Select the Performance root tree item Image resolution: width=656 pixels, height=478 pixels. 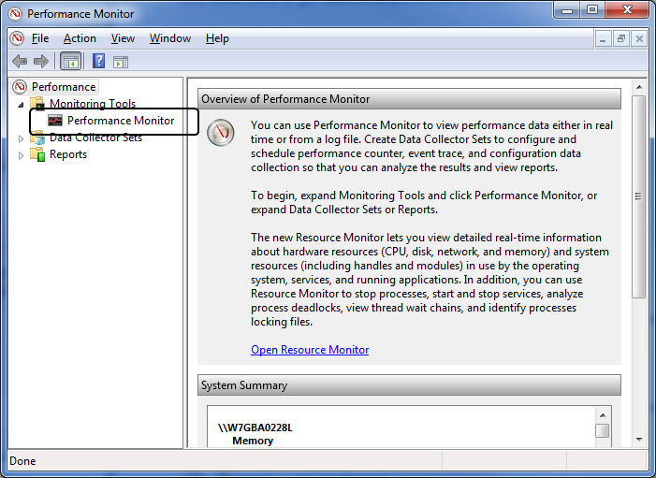[x=64, y=87]
